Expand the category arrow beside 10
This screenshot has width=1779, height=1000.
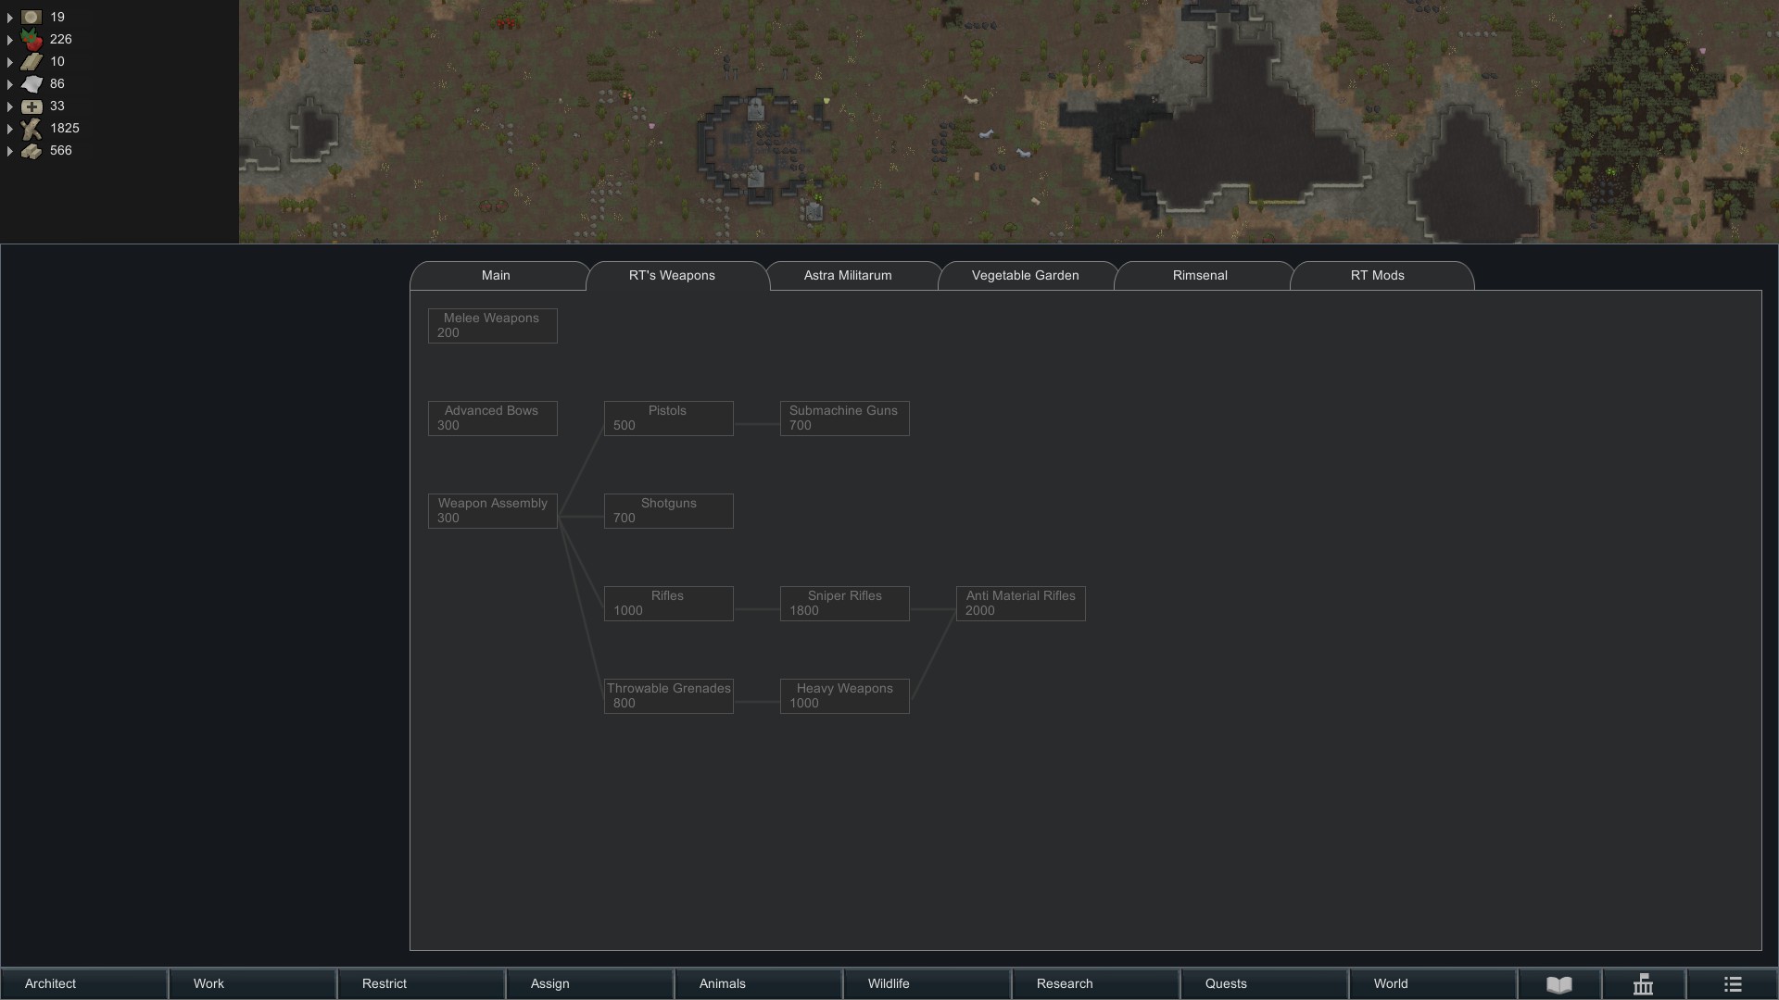[9, 62]
